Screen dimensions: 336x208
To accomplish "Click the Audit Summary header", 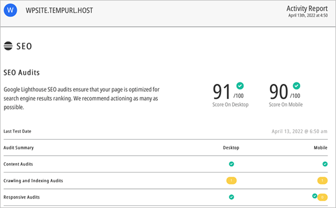I will (18, 148).
